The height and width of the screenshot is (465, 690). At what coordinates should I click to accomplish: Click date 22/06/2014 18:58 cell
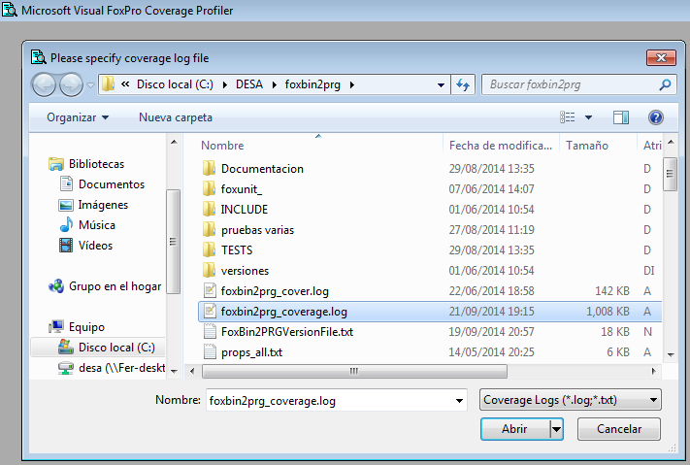pos(491,291)
